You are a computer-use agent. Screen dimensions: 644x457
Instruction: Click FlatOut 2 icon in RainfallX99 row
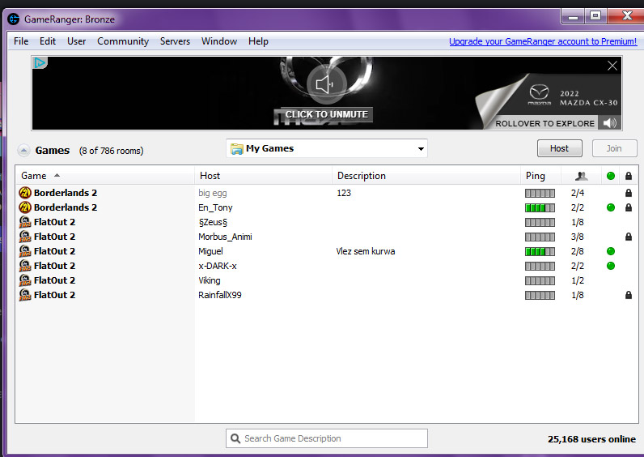[25, 295]
